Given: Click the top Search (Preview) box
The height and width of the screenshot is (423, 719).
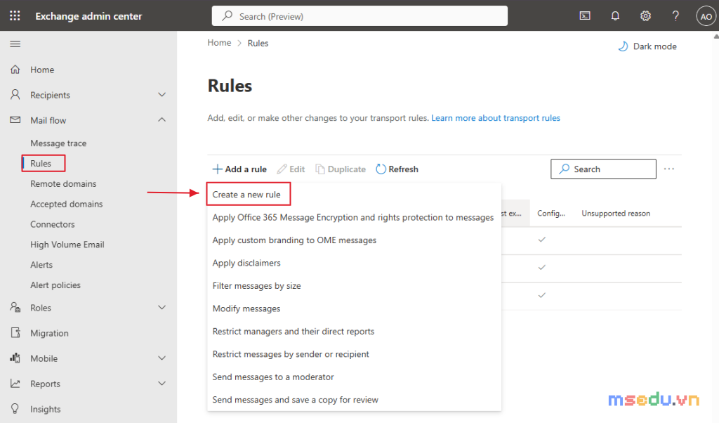Looking at the screenshot, I should 359,16.
